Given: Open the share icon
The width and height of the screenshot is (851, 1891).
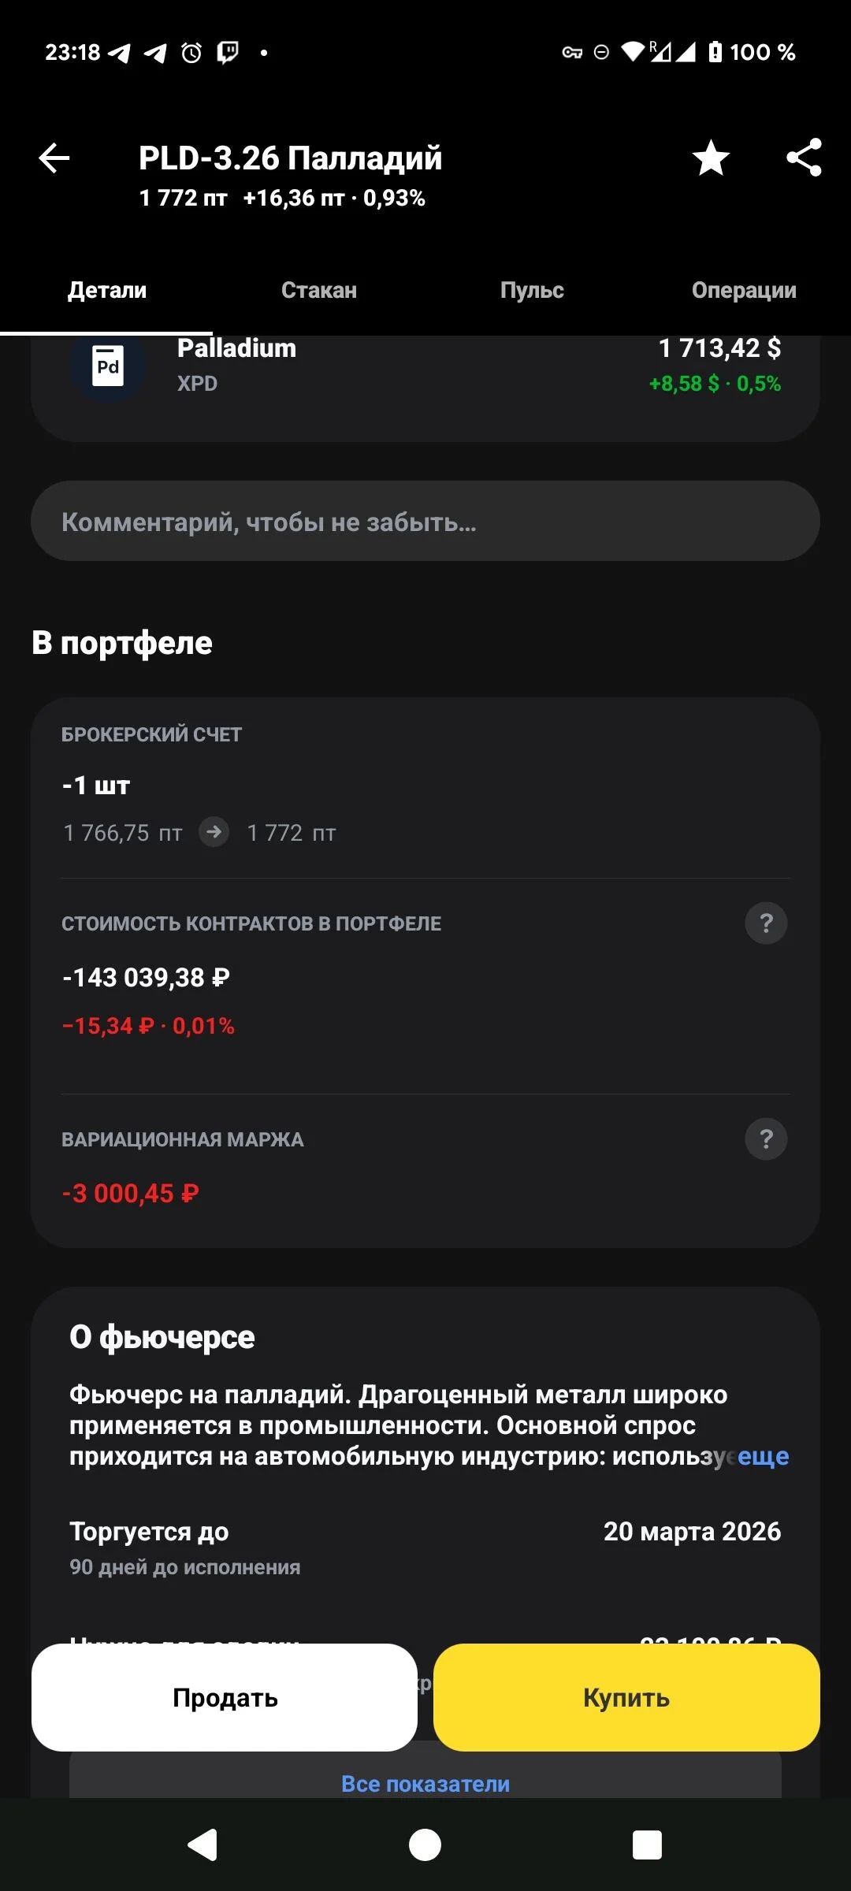Looking at the screenshot, I should (804, 158).
